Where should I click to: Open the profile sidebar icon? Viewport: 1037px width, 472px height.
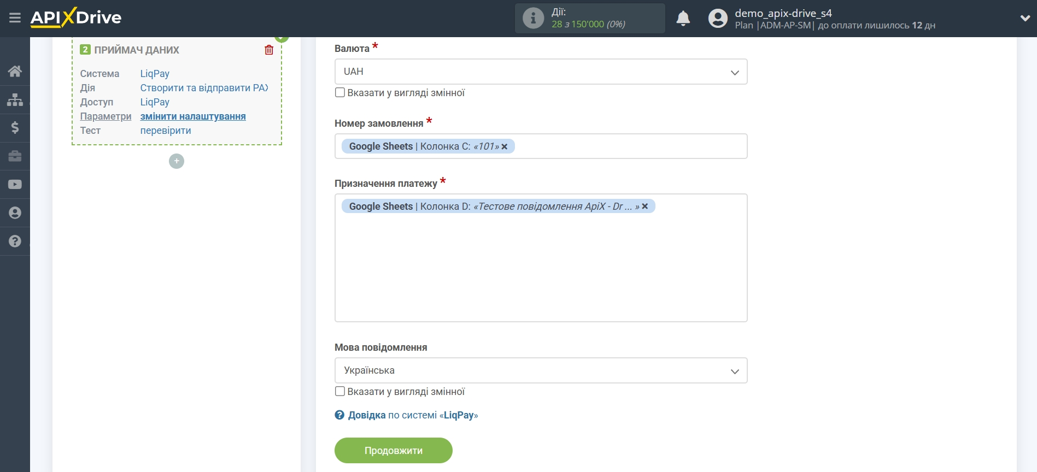click(x=15, y=213)
